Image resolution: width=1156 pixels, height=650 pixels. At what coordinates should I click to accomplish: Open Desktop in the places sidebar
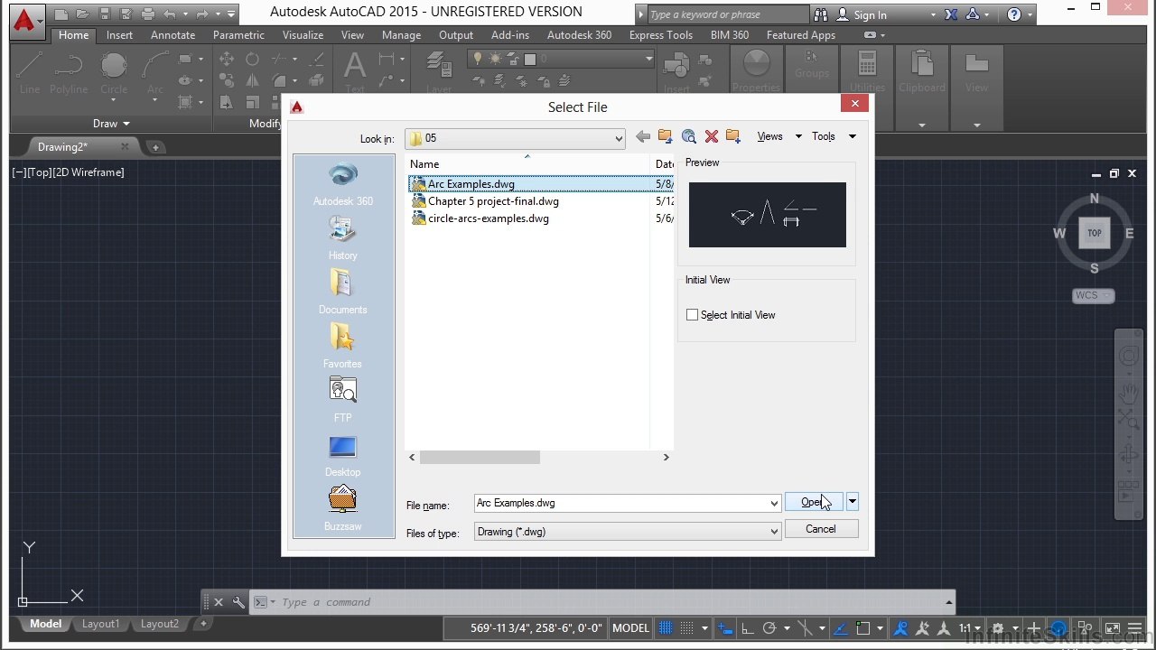[x=343, y=456]
